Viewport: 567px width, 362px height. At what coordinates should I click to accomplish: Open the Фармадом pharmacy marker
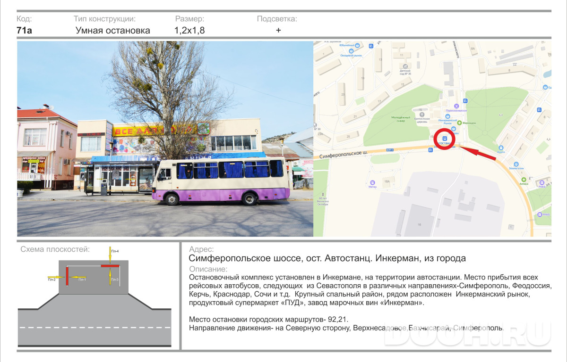(459, 123)
